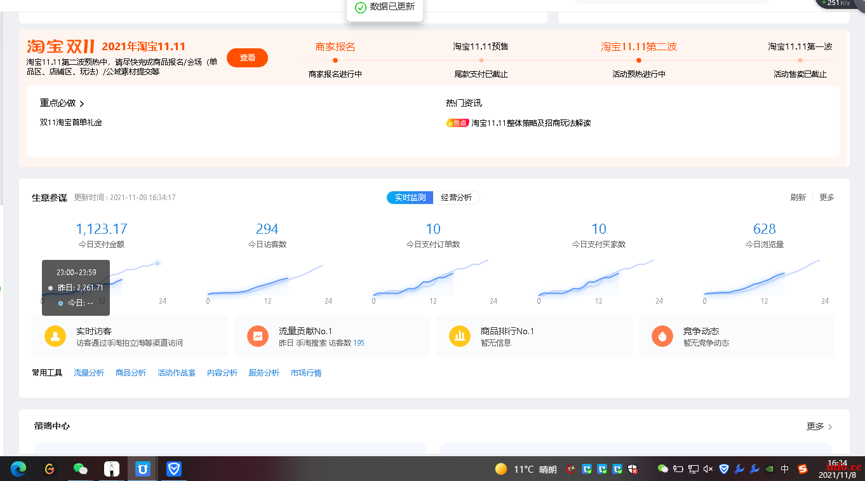The height and width of the screenshot is (481, 865).
Task: Click the 热门资讯 heading
Action: tap(464, 103)
